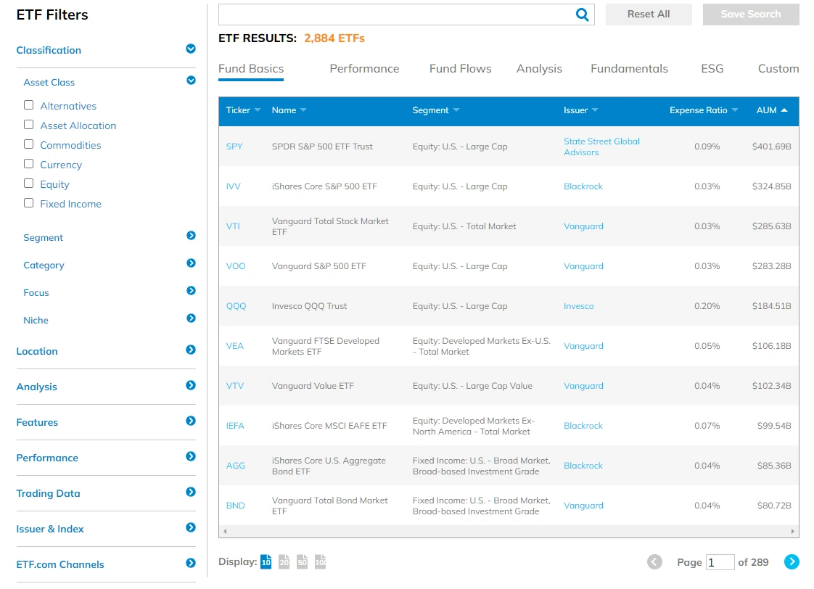
Task: Expand the Analysis filter section
Action: click(191, 385)
